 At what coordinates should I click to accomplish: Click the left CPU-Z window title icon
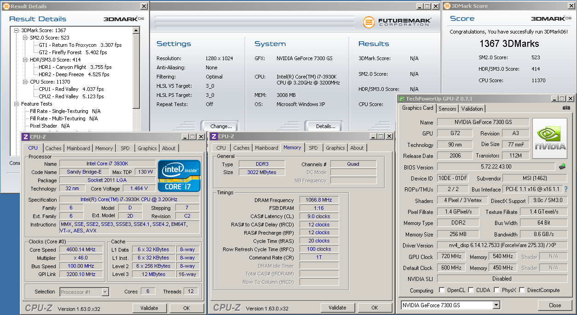(x=26, y=137)
